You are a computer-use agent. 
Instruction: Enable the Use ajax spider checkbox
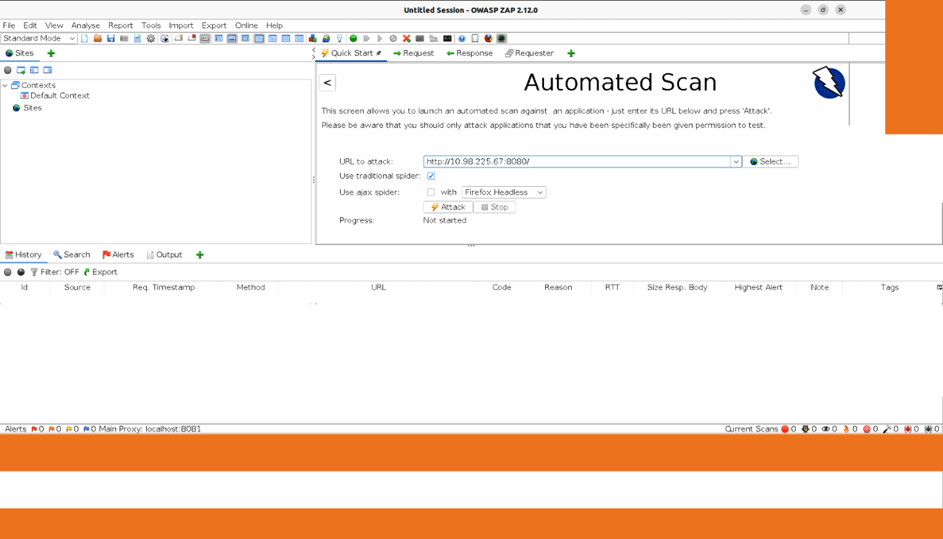click(x=431, y=192)
